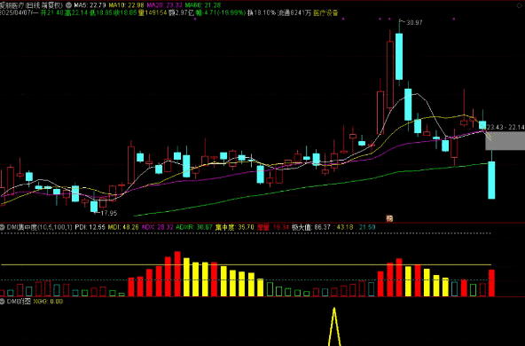The image size is (525, 346).
Task: Click the purple ADX value label
Action: point(157,227)
